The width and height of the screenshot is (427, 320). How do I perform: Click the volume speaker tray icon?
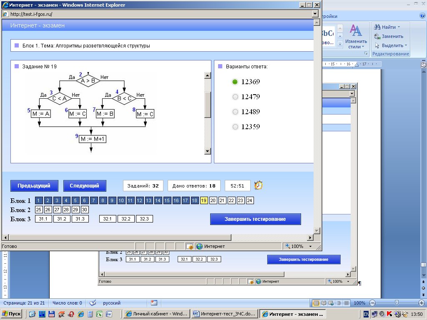(382, 314)
